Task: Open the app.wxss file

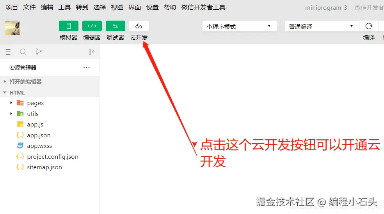Action: [39, 146]
